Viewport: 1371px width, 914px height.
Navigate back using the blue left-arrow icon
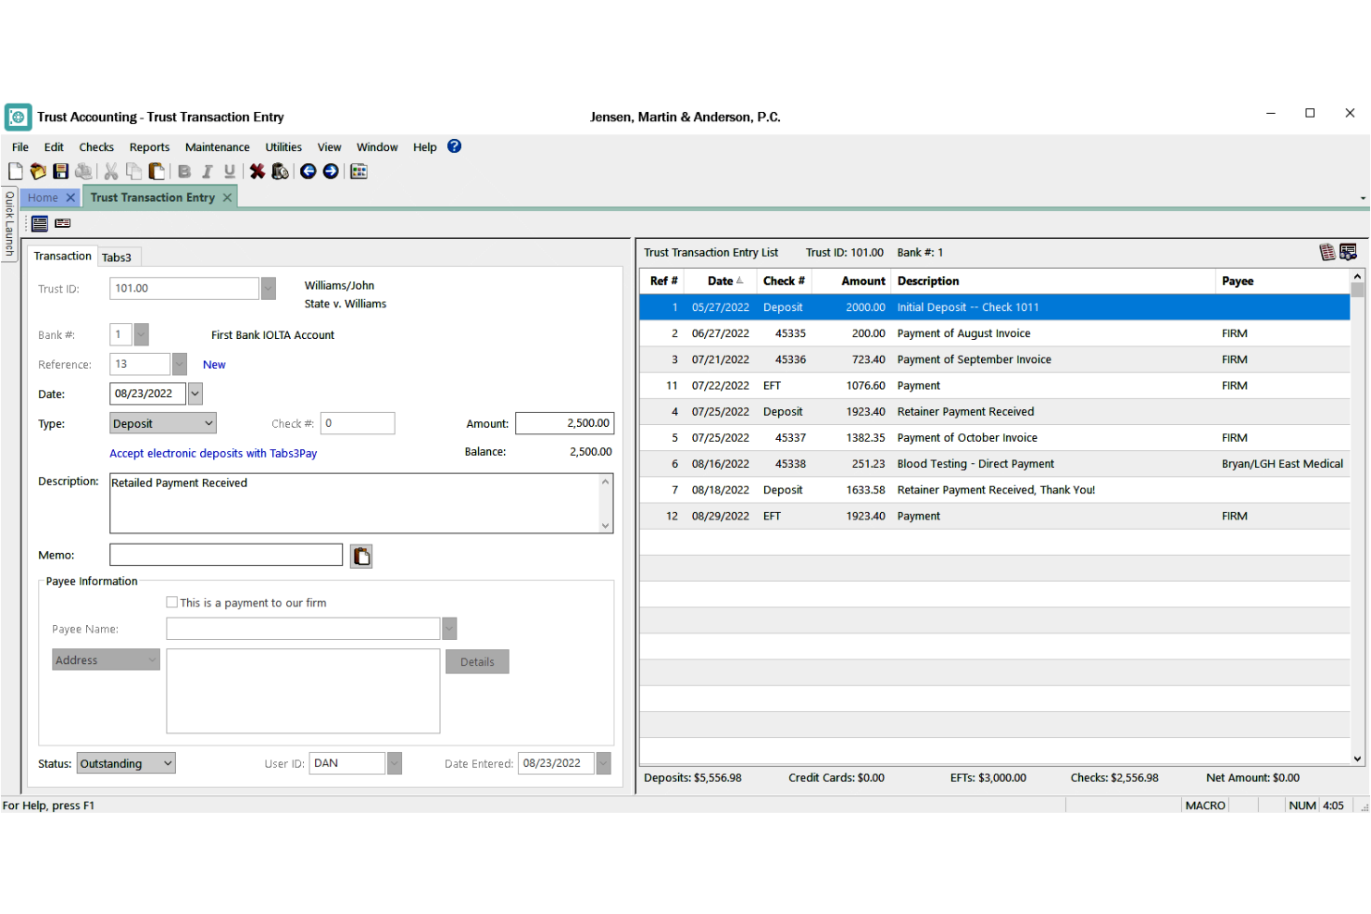pyautogui.click(x=308, y=171)
